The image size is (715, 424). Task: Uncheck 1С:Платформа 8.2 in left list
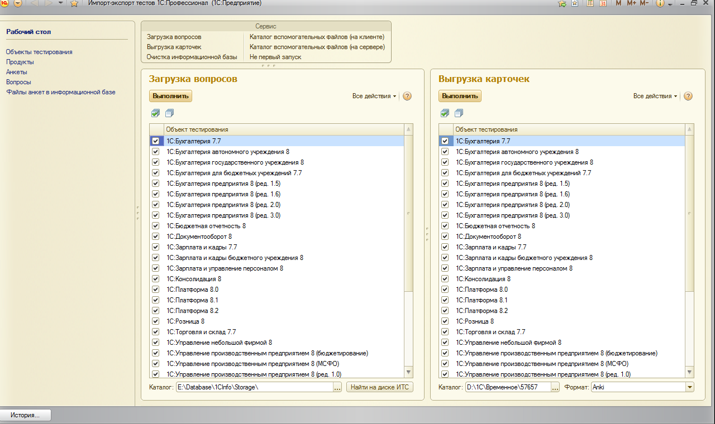pos(155,311)
